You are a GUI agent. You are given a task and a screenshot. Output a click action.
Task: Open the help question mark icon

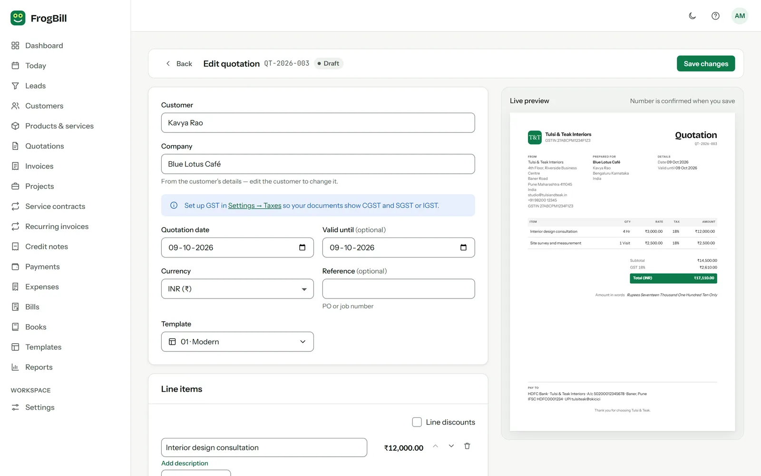coord(715,16)
